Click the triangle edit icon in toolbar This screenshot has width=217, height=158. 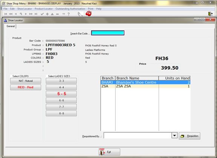[x=52, y=14]
